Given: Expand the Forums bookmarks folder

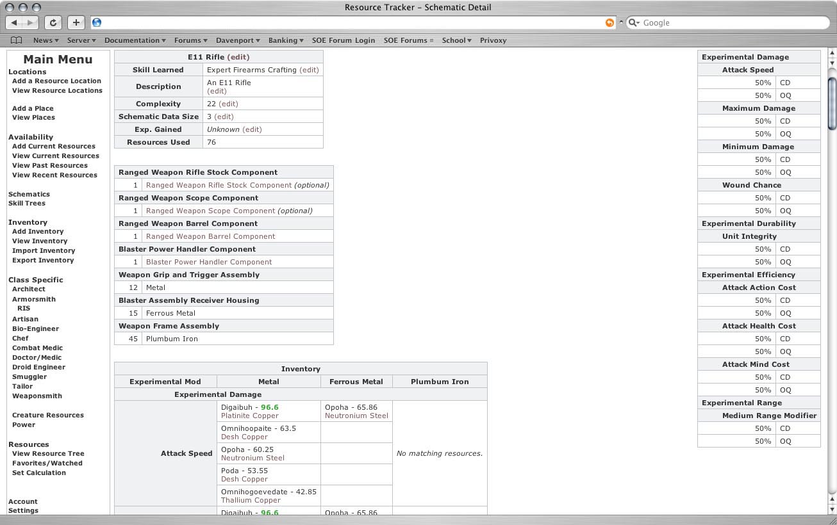Looking at the screenshot, I should 190,40.
